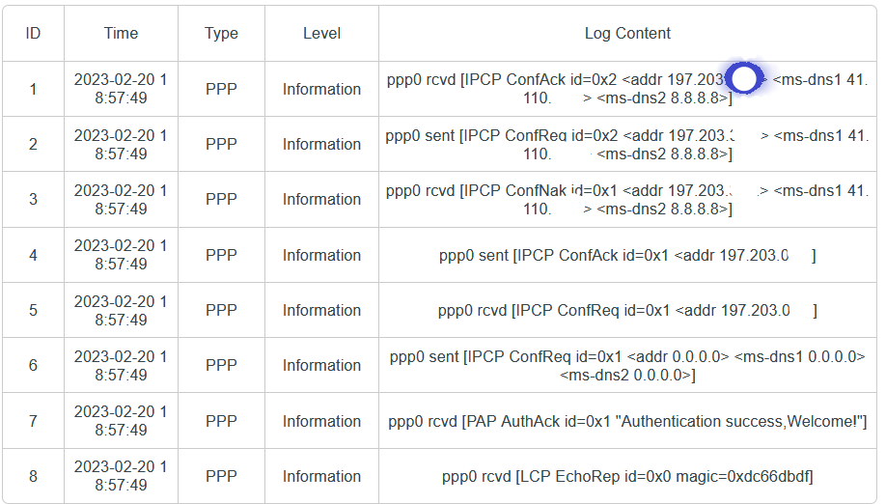Click the Type column header

(x=222, y=34)
